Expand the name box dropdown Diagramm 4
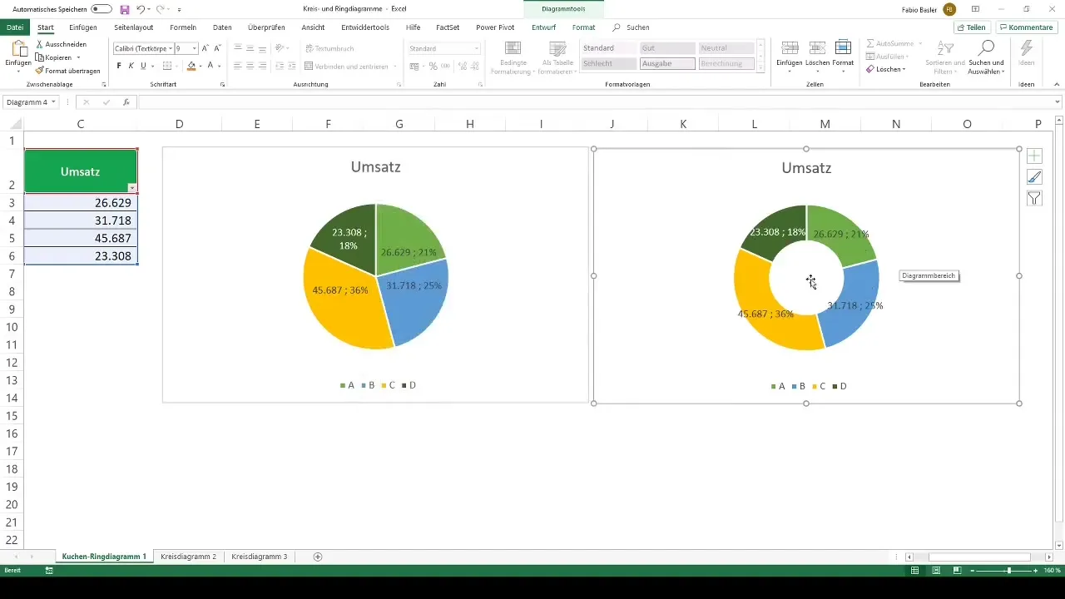 pos(53,102)
